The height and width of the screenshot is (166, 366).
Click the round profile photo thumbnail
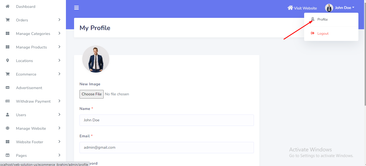96,59
